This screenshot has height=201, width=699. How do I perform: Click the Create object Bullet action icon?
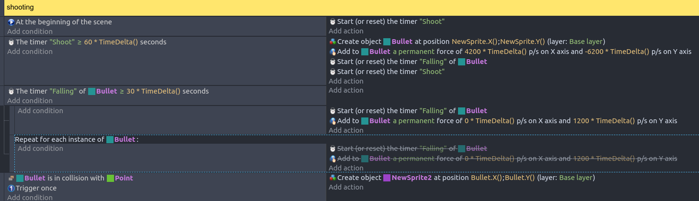332,42
